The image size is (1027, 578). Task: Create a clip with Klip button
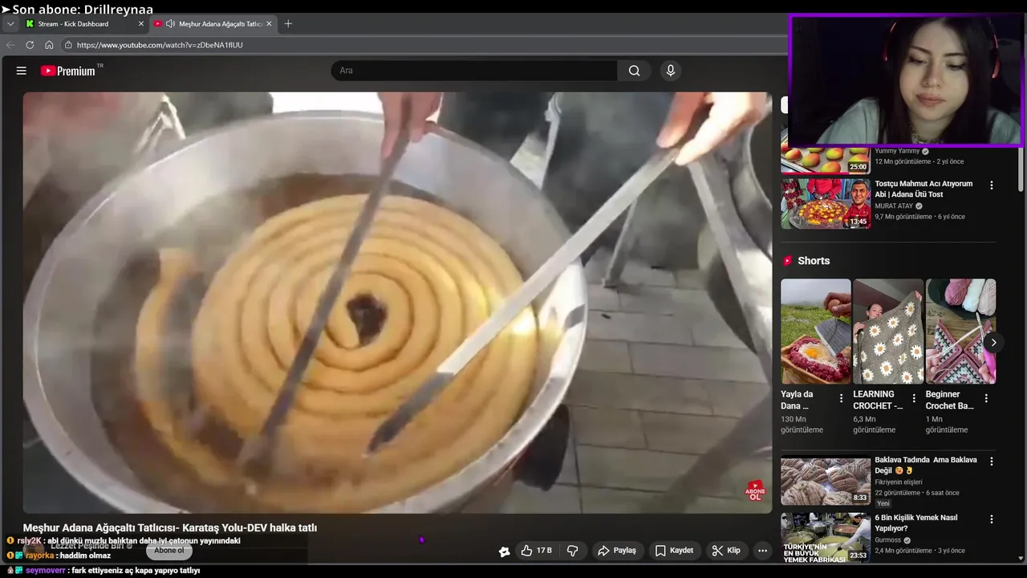pyautogui.click(x=725, y=551)
